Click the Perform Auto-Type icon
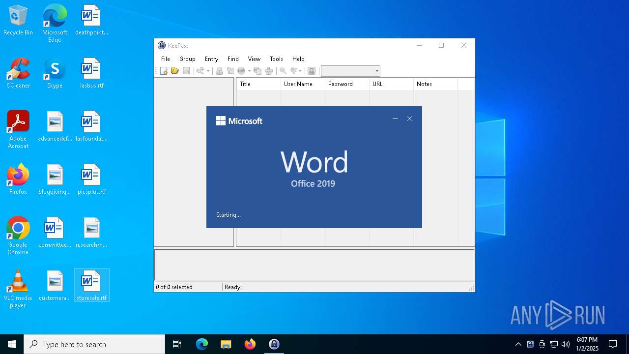 (269, 71)
